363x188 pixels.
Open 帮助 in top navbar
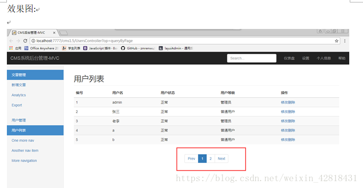[x=342, y=58]
